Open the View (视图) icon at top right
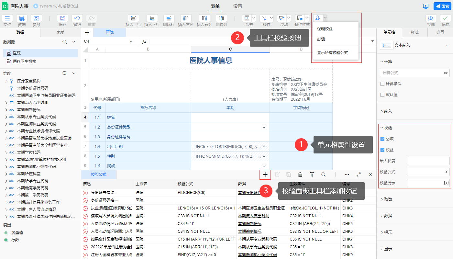Viewport: 453px width, 259px height. tap(431, 18)
